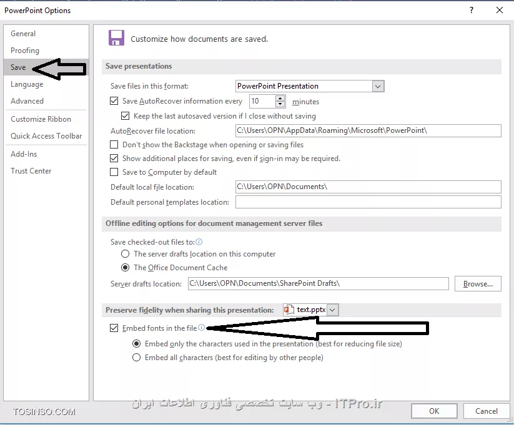This screenshot has width=514, height=425.
Task: Switch to the Add-Ins category
Action: 46,154
